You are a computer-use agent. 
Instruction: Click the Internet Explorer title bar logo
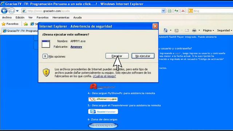[x=2, y=4]
